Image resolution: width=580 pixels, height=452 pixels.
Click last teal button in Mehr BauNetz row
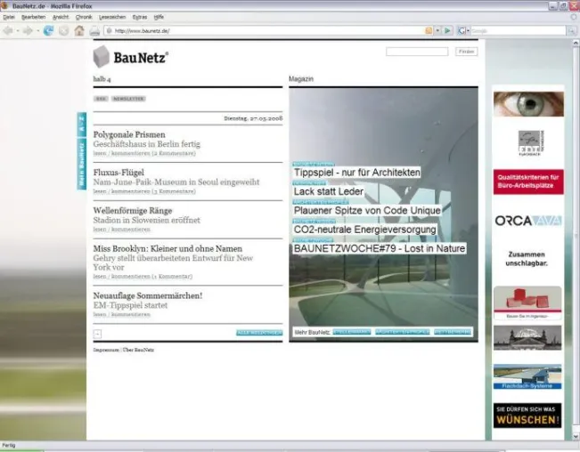[453, 332]
